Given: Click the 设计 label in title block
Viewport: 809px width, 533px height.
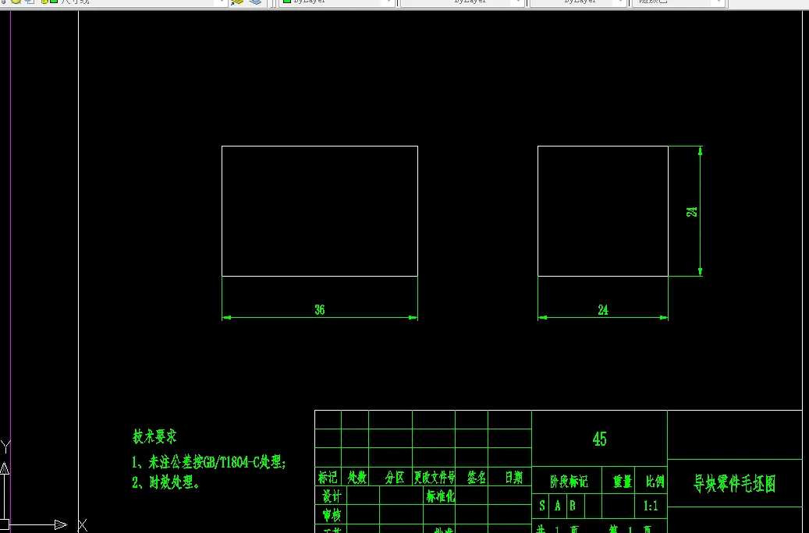Looking at the screenshot, I should click(332, 496).
